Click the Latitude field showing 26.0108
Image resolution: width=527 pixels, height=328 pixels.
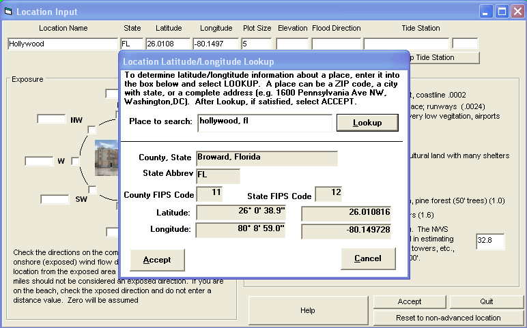(x=167, y=44)
